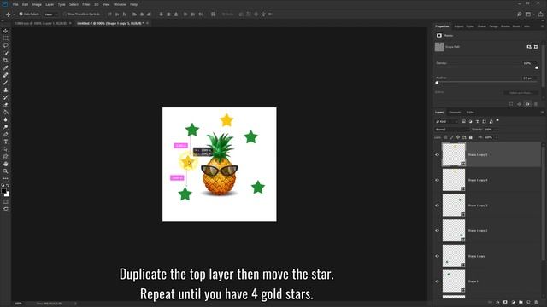Select the Brush tool
The image size is (547, 307).
click(x=6, y=83)
